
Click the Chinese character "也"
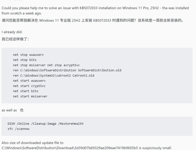point(21,110)
